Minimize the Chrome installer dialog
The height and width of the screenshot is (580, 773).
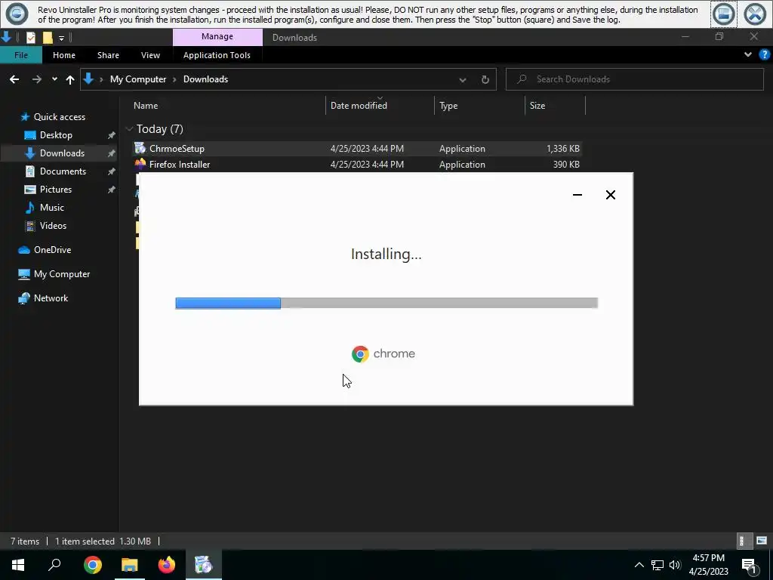click(577, 195)
